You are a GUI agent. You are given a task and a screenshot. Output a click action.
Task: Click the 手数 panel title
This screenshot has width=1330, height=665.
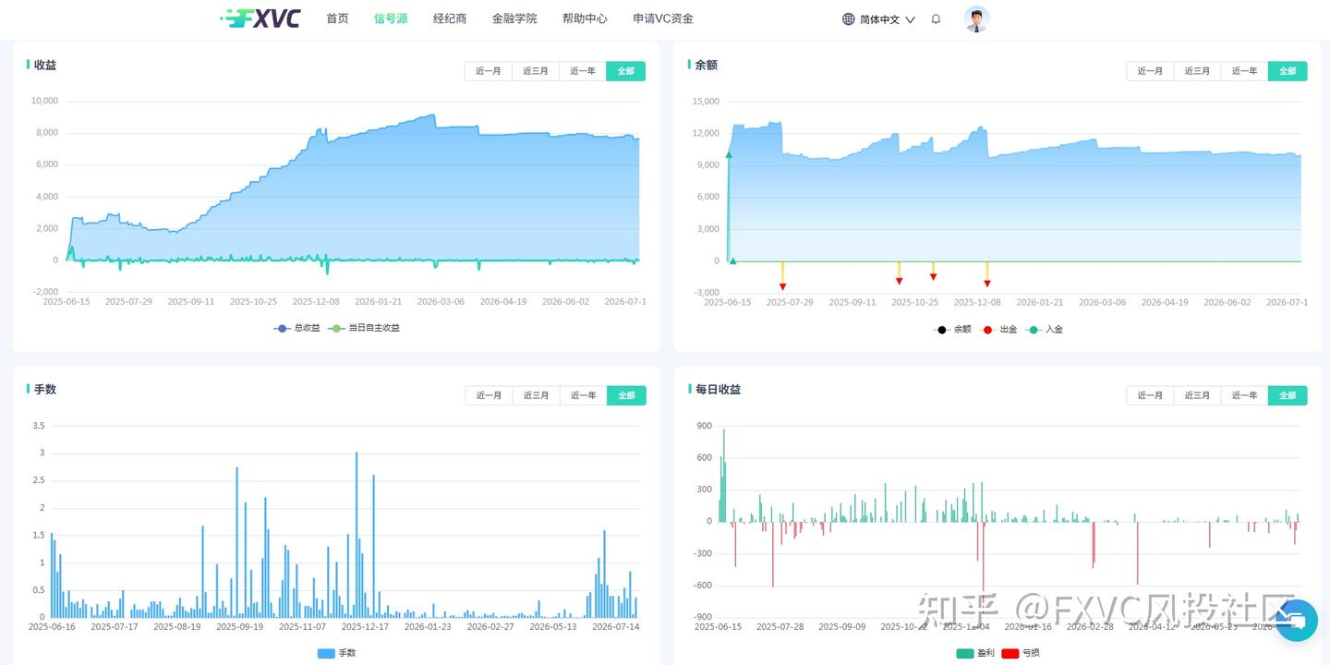coord(45,389)
